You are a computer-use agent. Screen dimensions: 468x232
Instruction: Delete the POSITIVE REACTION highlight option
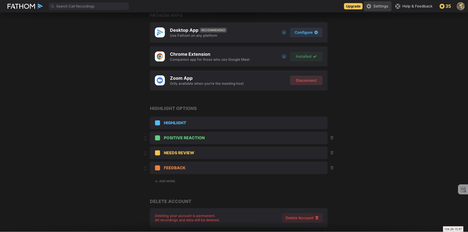(332, 138)
